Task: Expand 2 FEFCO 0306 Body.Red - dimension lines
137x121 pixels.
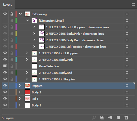Action: point(34,40)
